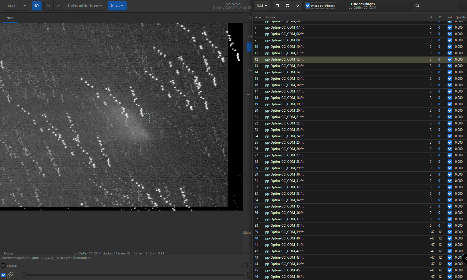The width and height of the screenshot is (467, 280).
Task: Open the N&B channel dropdown in image list
Action: pos(262,6)
